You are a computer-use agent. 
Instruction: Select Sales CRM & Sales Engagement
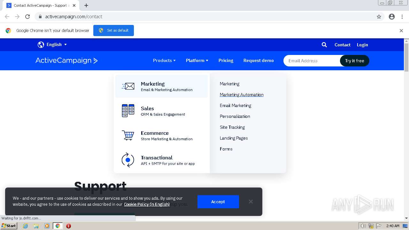[161, 111]
